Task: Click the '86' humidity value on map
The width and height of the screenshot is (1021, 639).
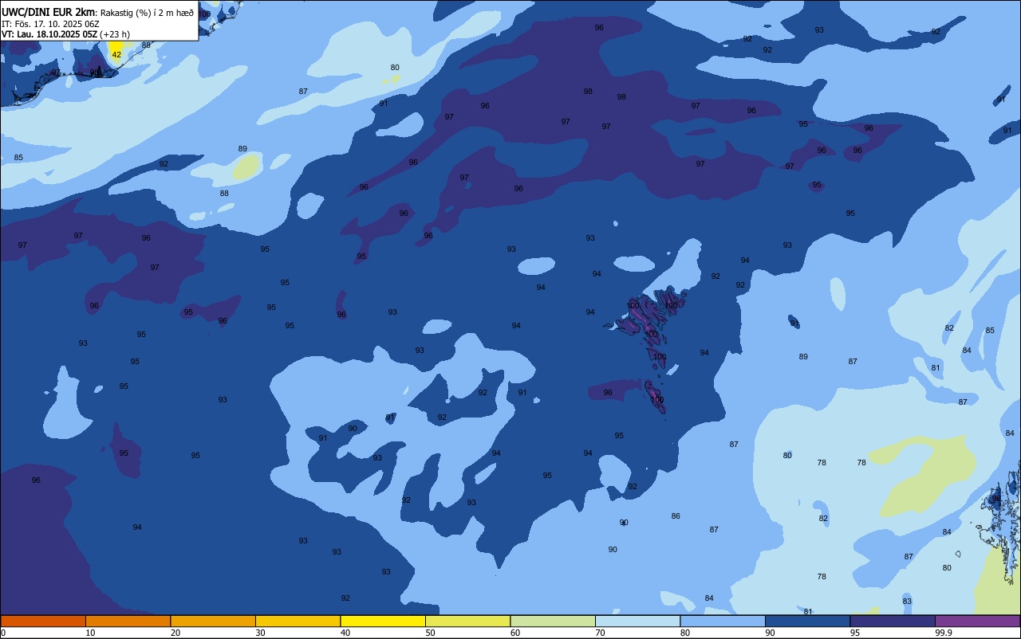Action: coord(676,516)
